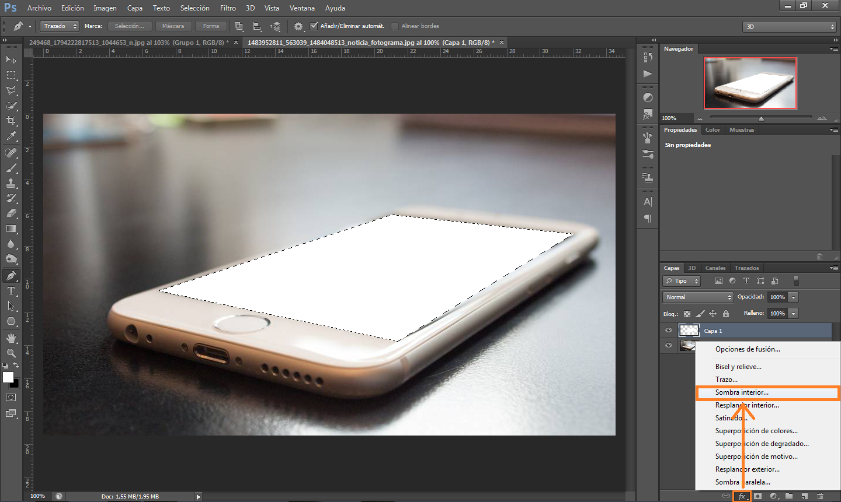This screenshot has width=841, height=502.
Task: Activate the Zoom tool
Action: [x=11, y=353]
